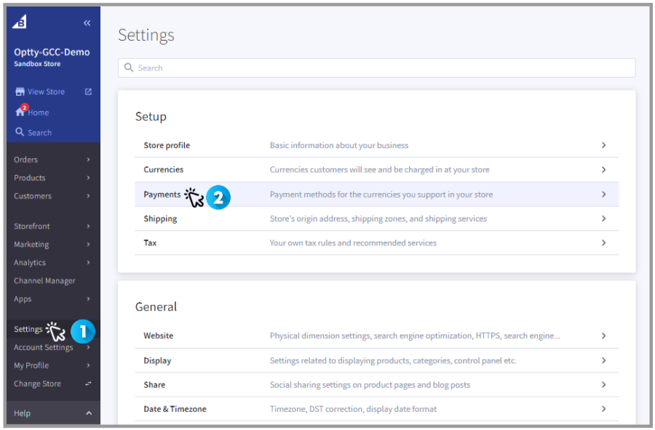
Task: Click the Home icon with notification badge
Action: tap(20, 112)
